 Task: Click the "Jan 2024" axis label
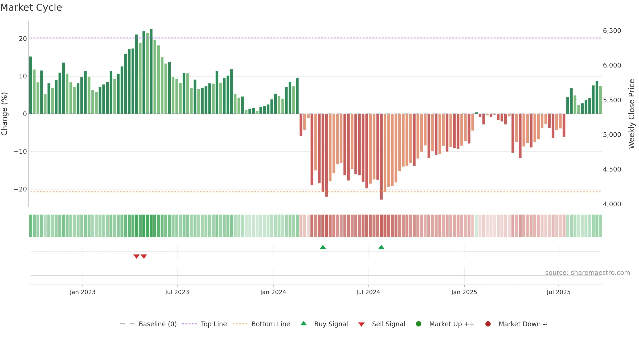click(x=273, y=292)
